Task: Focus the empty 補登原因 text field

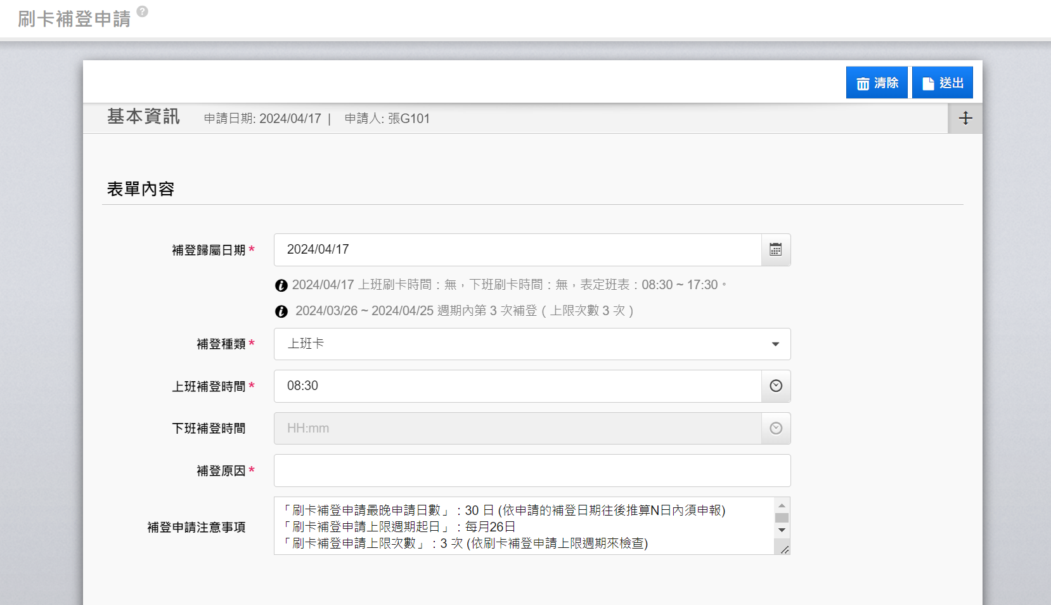Action: pyautogui.click(x=532, y=471)
